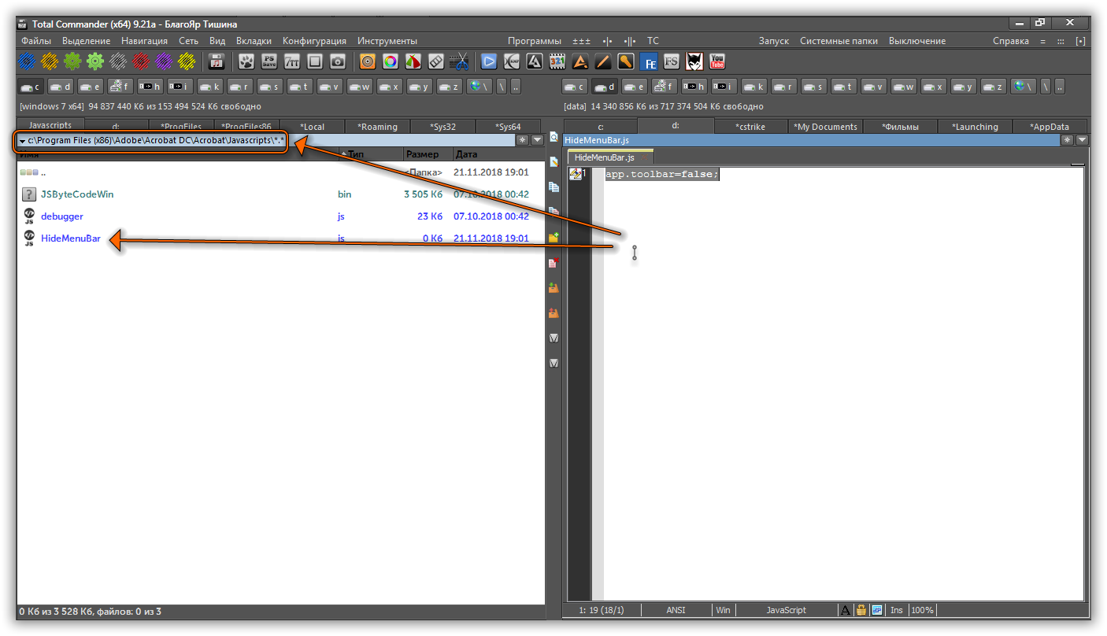Click the bright green gear toolbar icon
This screenshot has height=636, width=1107.
click(95, 61)
